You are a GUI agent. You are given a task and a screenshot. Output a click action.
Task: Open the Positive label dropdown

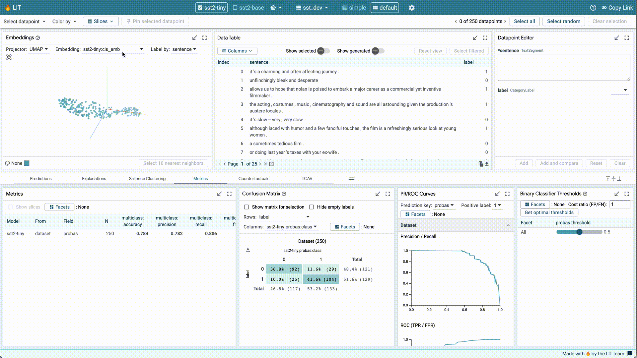click(x=498, y=205)
